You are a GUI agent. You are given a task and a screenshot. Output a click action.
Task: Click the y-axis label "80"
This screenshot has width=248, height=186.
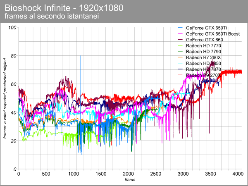click(14, 56)
